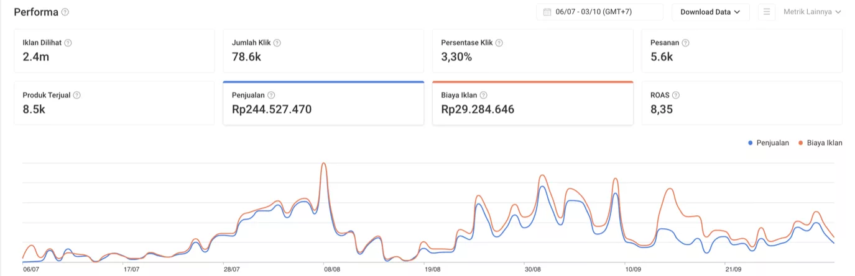The width and height of the screenshot is (855, 276).
Task: Click help icon beside Produk Terjual
Action: coord(77,96)
